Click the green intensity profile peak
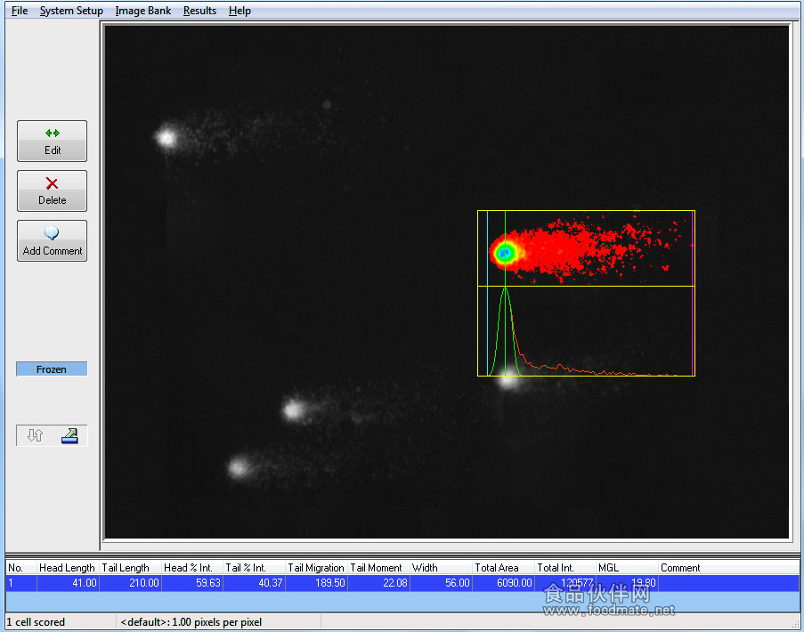 click(505, 290)
